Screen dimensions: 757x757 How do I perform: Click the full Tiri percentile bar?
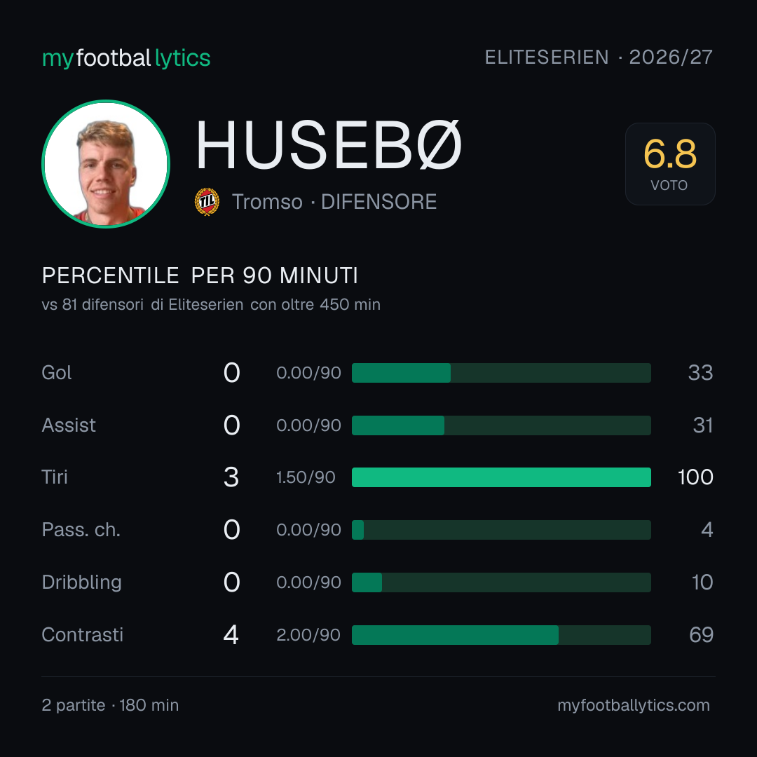pyautogui.click(x=501, y=477)
